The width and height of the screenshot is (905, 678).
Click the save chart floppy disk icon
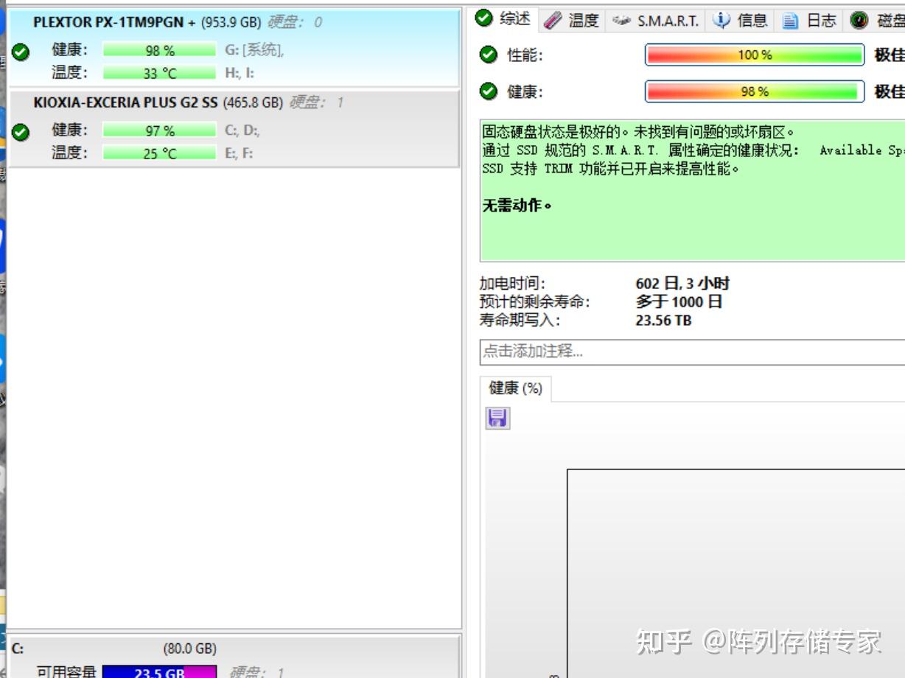coord(497,418)
